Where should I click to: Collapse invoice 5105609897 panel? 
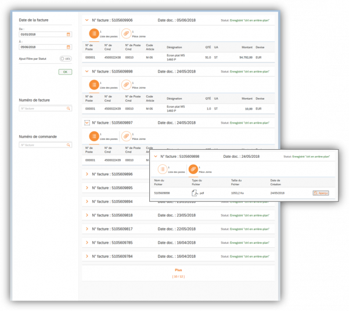click(x=87, y=123)
